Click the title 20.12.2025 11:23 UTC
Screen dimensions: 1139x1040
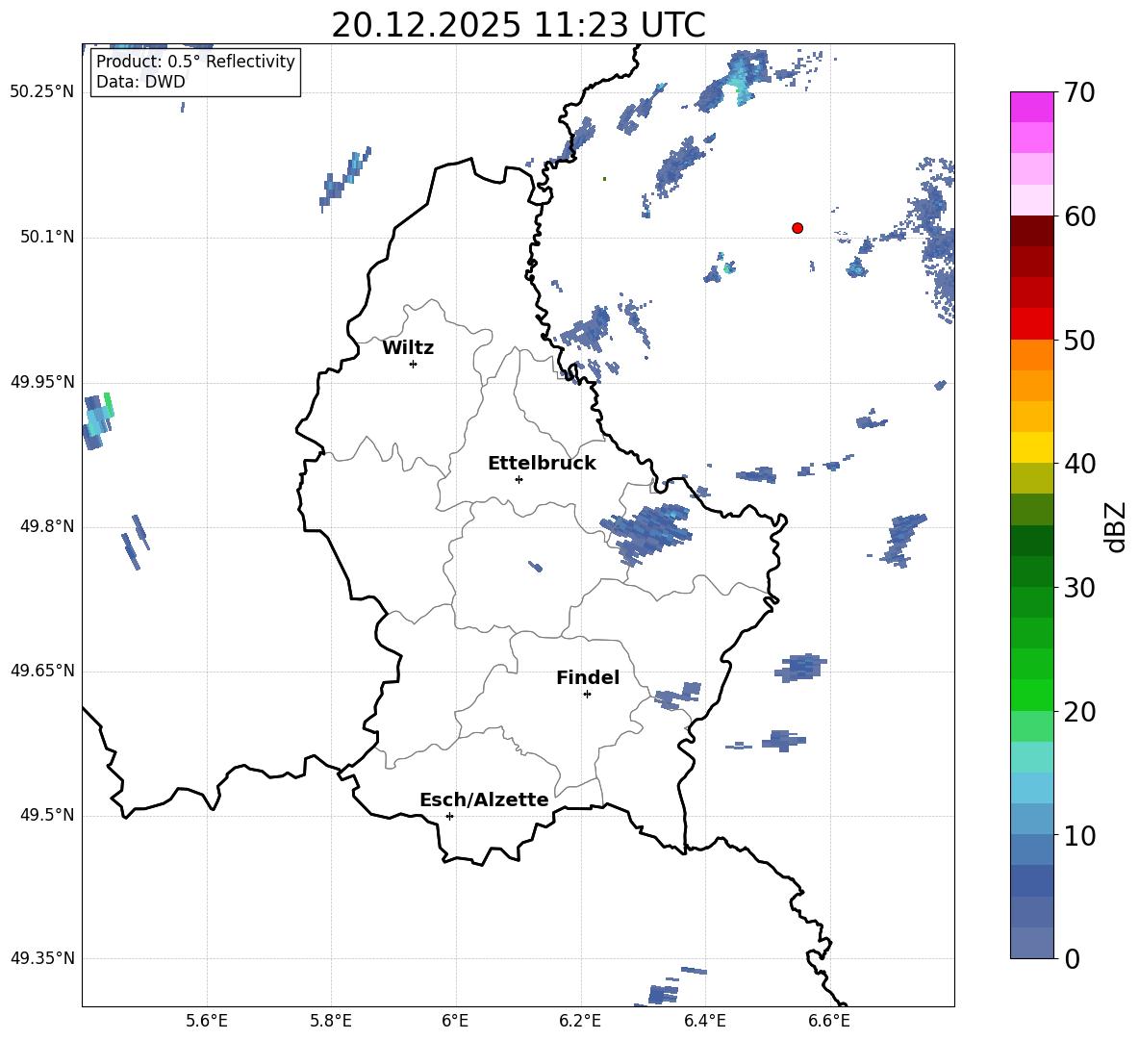point(519,25)
